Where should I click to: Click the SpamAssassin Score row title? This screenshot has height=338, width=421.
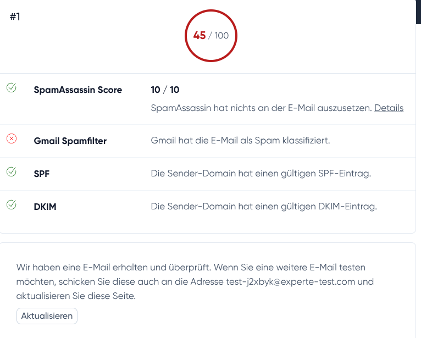coord(77,90)
